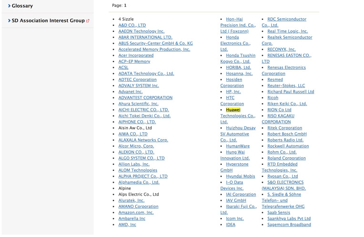Click the plain text entry 4 Sizzle

click(126, 19)
